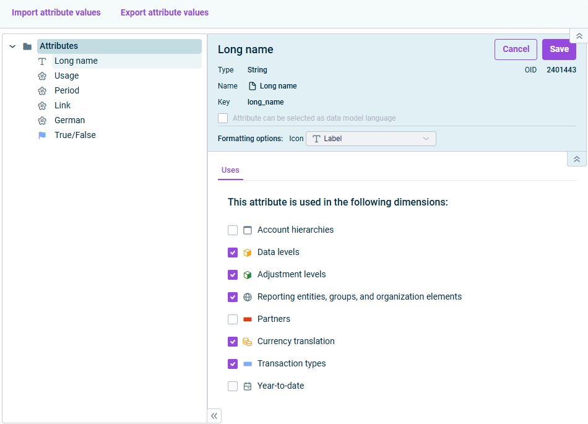The width and height of the screenshot is (588, 424).
Task: Uncheck the Transaction types checkbox
Action: click(x=233, y=364)
